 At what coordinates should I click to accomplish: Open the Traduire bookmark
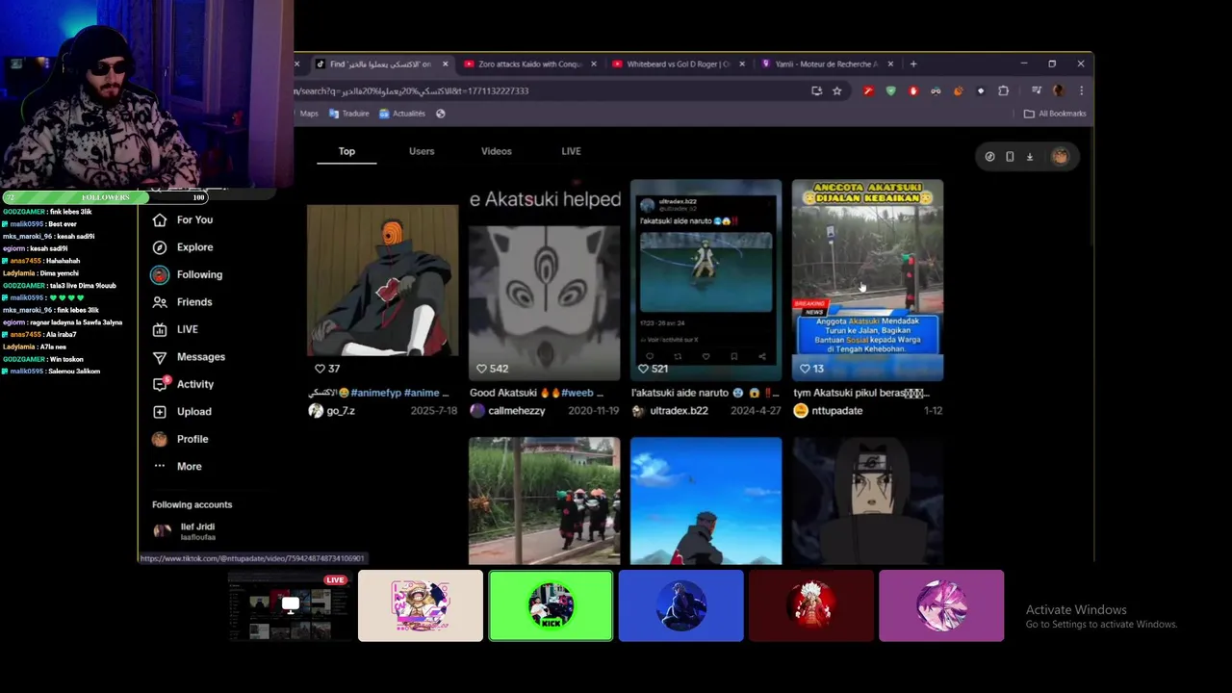[348, 114]
